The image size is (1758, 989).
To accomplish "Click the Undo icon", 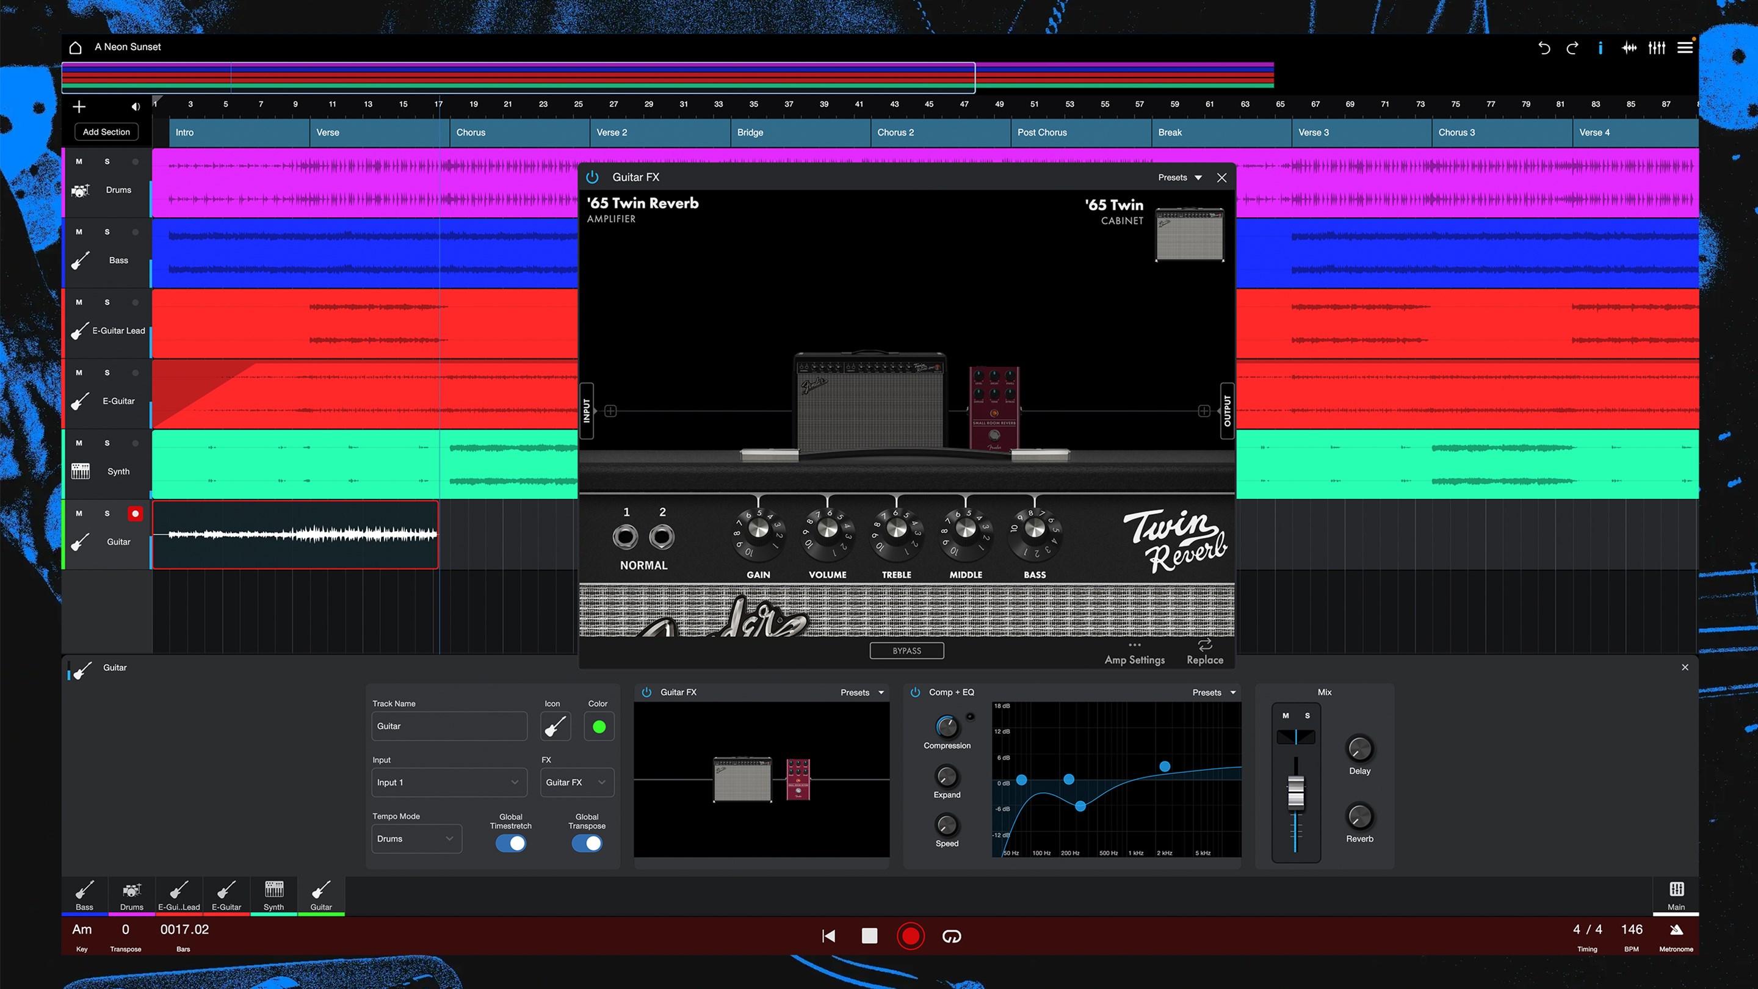I will coord(1544,48).
